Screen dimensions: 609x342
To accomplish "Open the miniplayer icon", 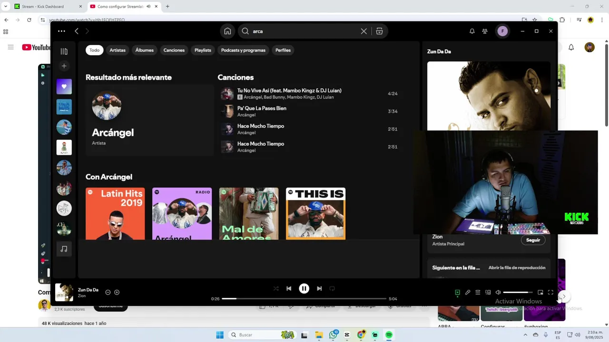I will pyautogui.click(x=540, y=293).
